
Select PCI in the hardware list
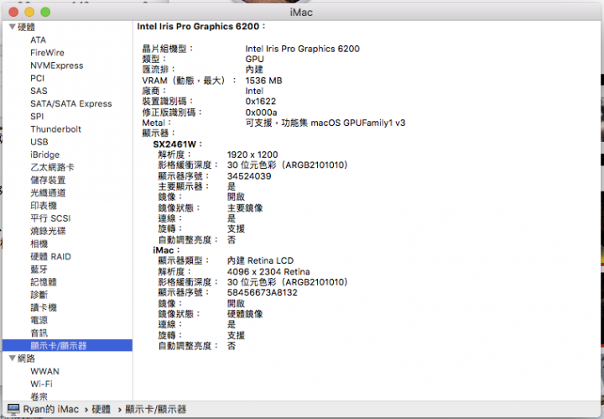(x=38, y=78)
